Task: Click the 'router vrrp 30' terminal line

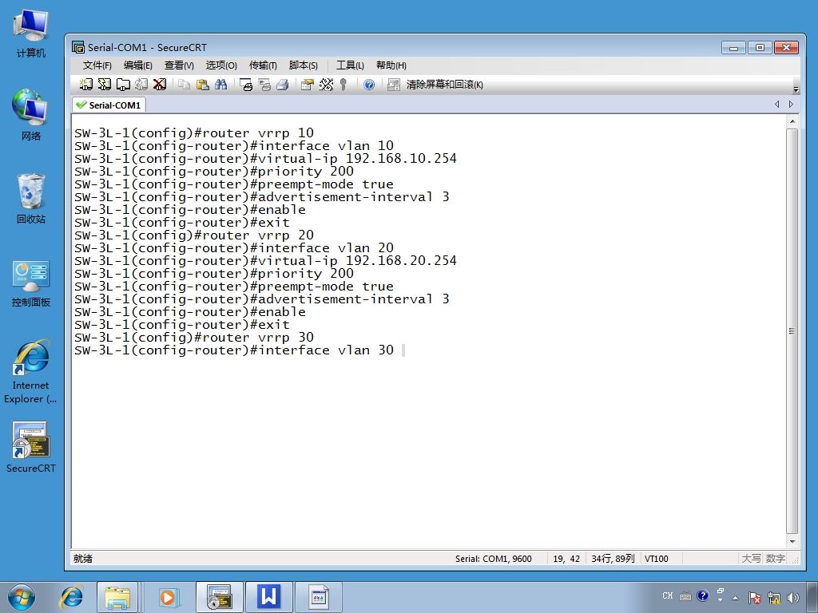Action: [194, 338]
